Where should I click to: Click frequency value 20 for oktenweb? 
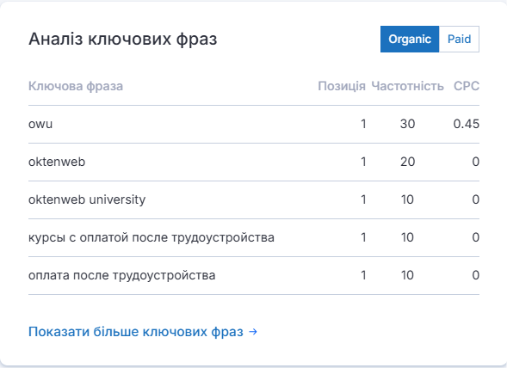(407, 162)
